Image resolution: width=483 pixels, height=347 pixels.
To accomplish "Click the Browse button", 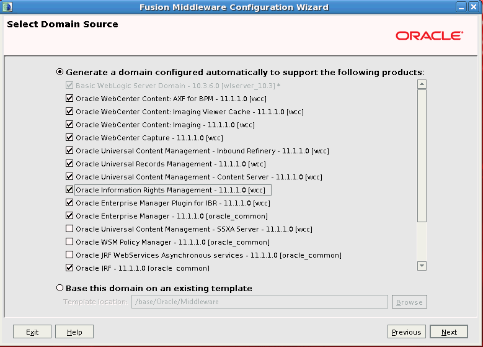I will (x=409, y=302).
